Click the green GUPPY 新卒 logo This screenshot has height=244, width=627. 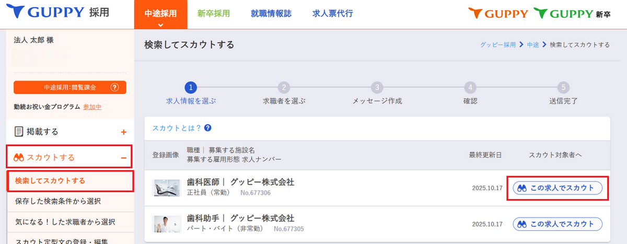coord(571,14)
